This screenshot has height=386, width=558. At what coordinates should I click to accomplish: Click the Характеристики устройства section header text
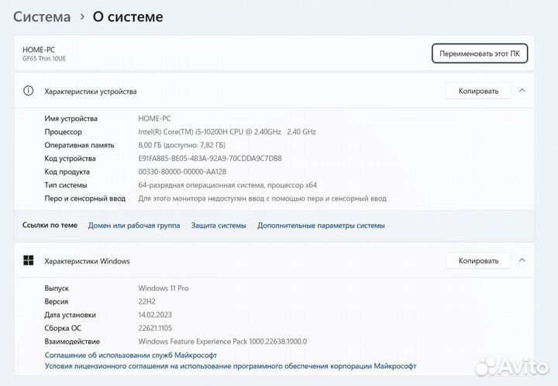click(90, 91)
